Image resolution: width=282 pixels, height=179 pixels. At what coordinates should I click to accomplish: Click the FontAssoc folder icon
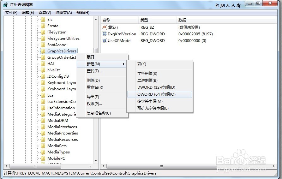(x=43, y=45)
